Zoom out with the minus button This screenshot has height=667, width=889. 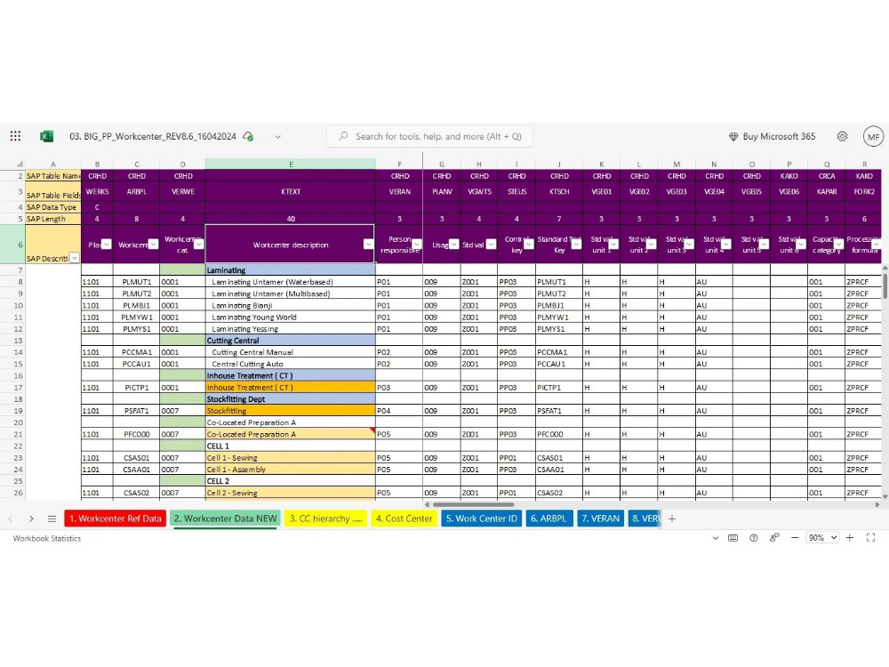pyautogui.click(x=795, y=538)
